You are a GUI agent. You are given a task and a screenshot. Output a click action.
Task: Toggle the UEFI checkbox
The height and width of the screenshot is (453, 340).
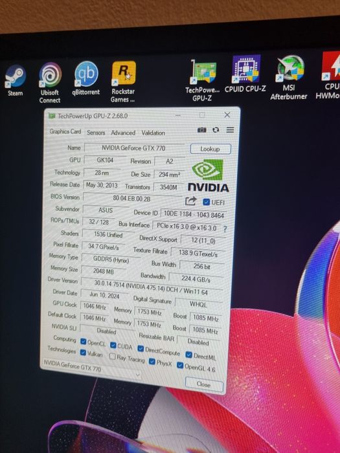pyautogui.click(x=206, y=202)
